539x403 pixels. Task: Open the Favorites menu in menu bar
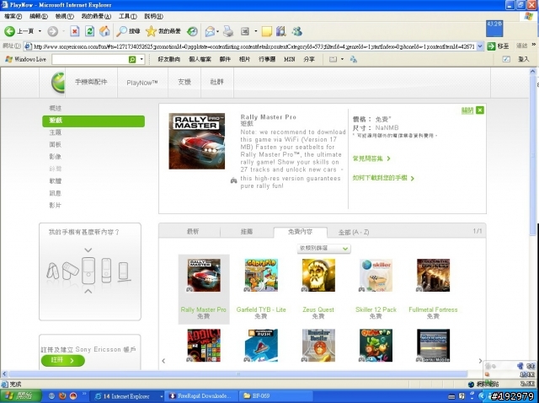click(x=96, y=16)
